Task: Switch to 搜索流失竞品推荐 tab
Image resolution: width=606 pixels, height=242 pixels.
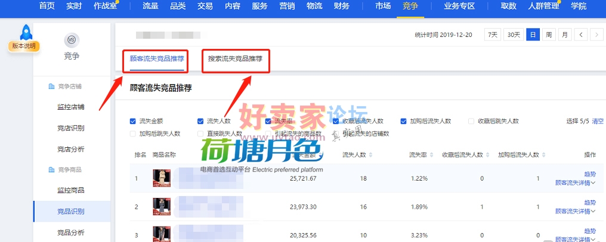Action: coord(235,59)
